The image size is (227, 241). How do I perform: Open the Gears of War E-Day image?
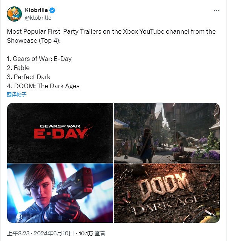60,133
